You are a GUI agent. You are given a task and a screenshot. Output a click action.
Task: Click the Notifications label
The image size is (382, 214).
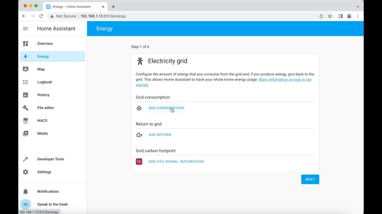pyautogui.click(x=48, y=191)
